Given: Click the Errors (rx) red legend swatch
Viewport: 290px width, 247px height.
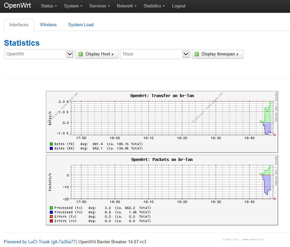Looking at the screenshot, I should point(51,221).
